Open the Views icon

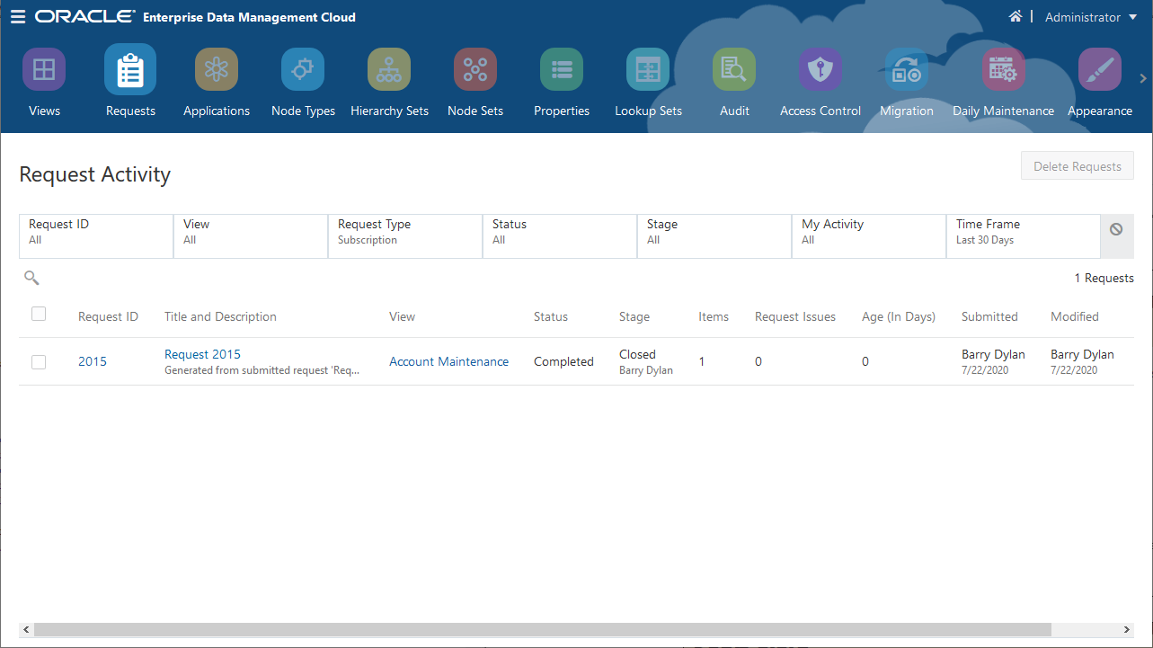tap(44, 70)
